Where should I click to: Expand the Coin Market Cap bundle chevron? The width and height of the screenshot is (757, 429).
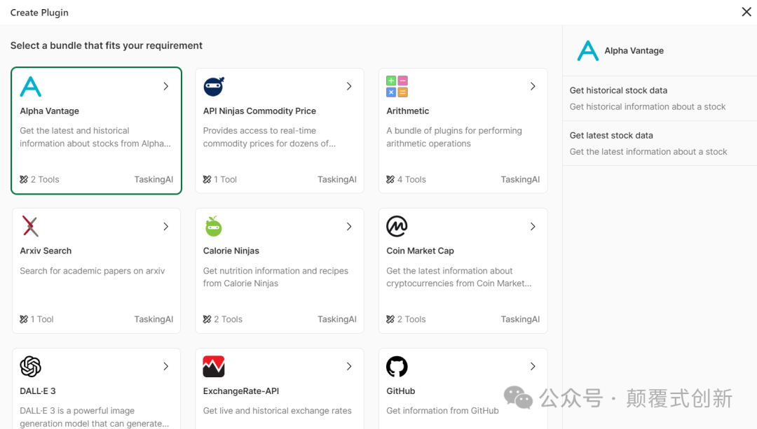[x=533, y=227]
